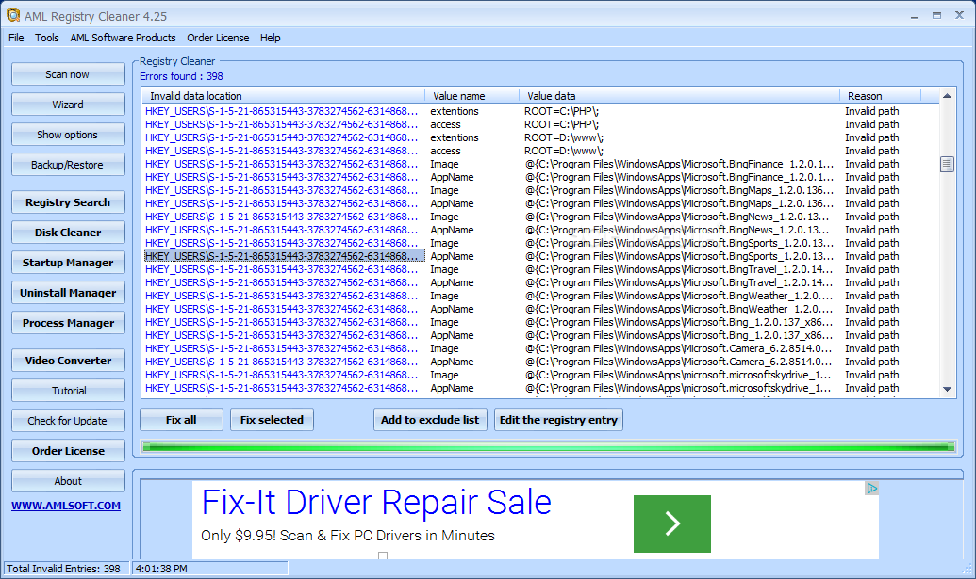Open the Order License menu
The width and height of the screenshot is (976, 579).
(218, 38)
